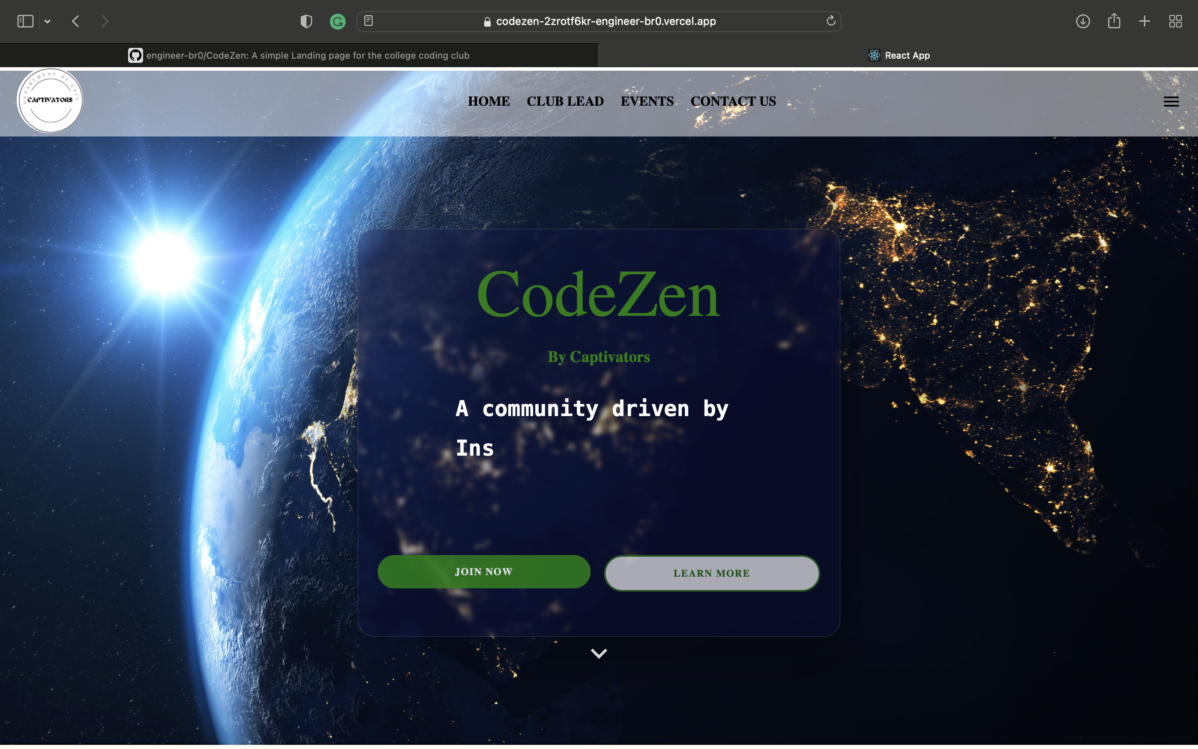
Task: Click the down chevron below the card
Action: point(599,653)
